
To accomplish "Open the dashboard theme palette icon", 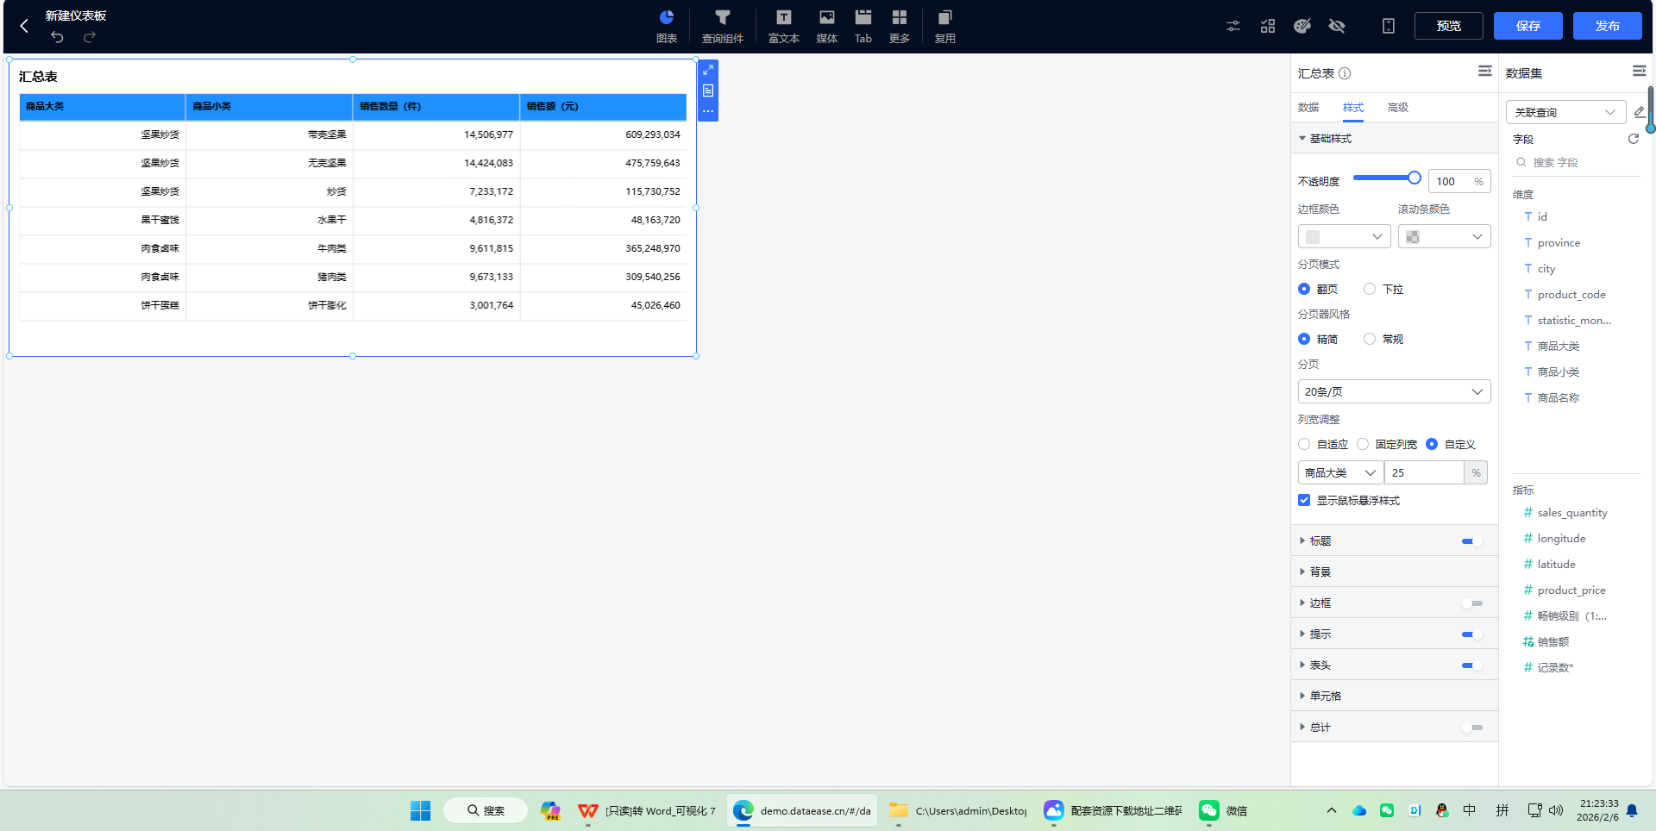I will pos(1302,26).
